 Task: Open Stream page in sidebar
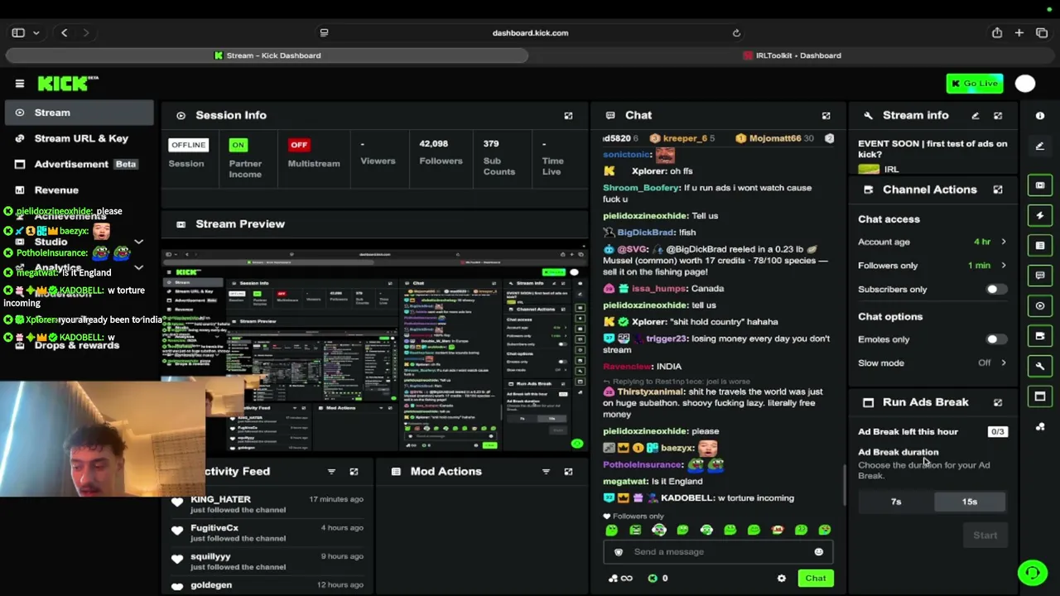click(79, 113)
